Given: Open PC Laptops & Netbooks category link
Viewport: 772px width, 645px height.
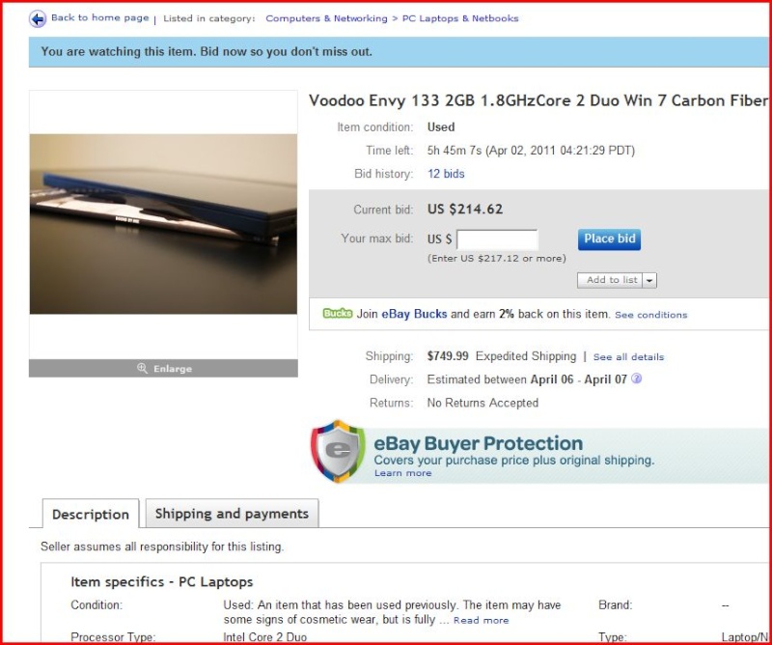Looking at the screenshot, I should (x=460, y=18).
